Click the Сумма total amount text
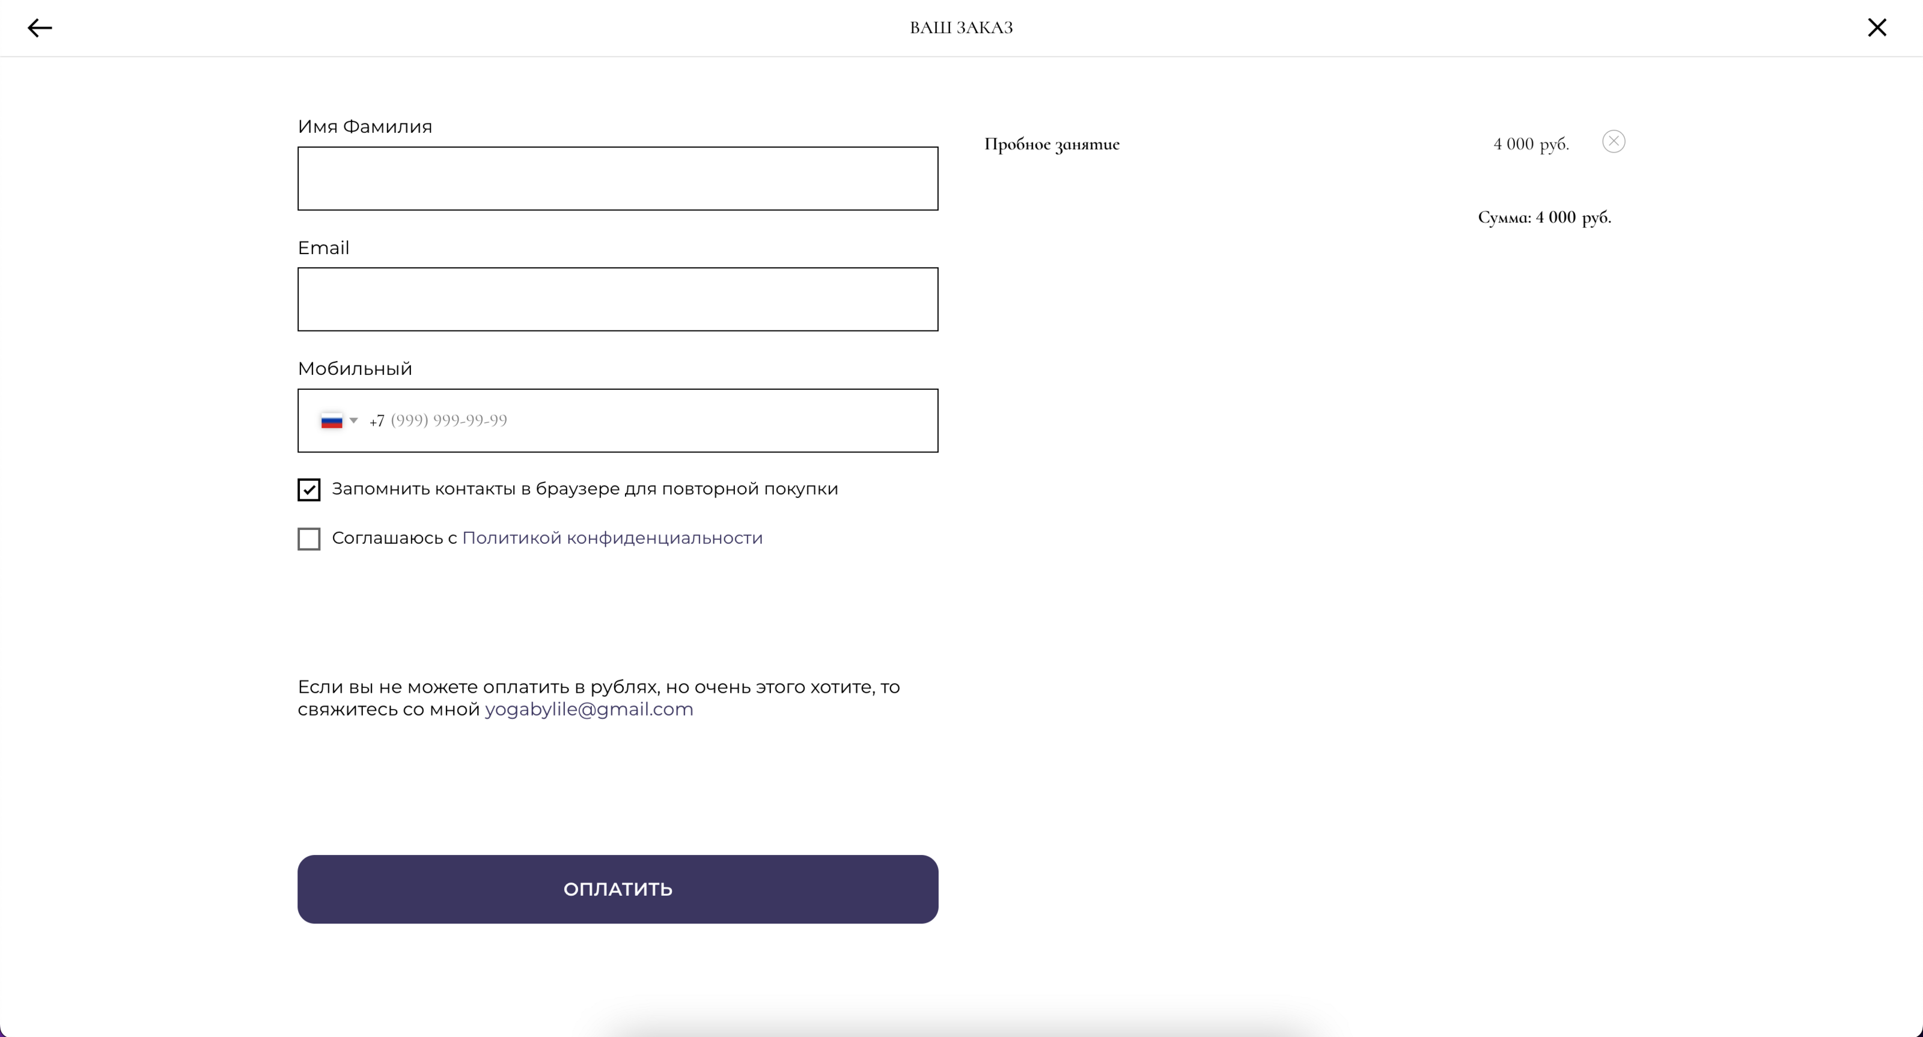Image resolution: width=1923 pixels, height=1037 pixels. [x=1544, y=218]
